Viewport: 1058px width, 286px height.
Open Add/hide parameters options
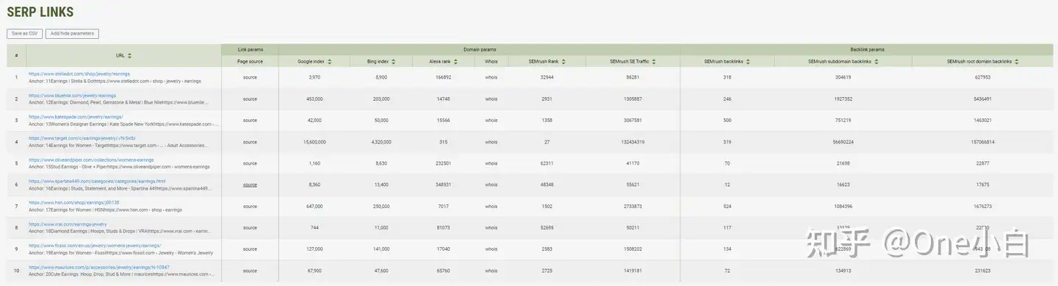click(x=72, y=34)
